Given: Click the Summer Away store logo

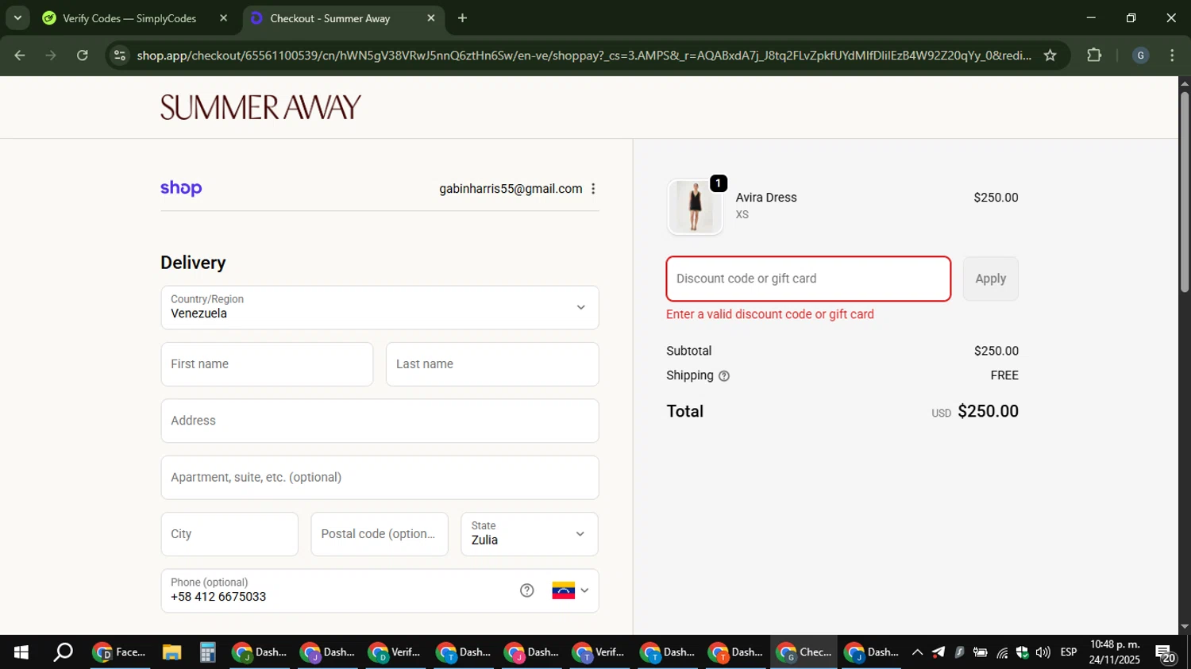Looking at the screenshot, I should coord(260,107).
